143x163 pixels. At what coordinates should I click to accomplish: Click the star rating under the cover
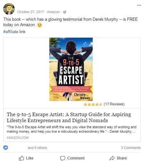point(93,104)
